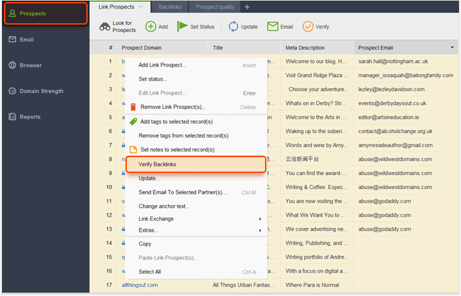Screen dimensions: 461x296
Task: Choose Update in the context menu
Action: coord(196,178)
